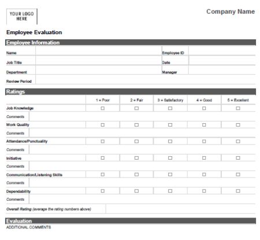Click the Employee ID label
Image resolution: width=260 pixels, height=240 pixels.
(x=173, y=53)
